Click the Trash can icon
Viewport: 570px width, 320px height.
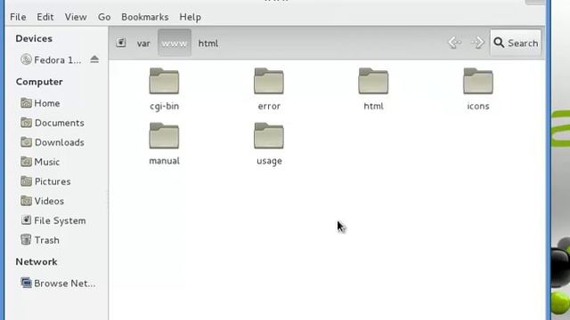(x=26, y=240)
